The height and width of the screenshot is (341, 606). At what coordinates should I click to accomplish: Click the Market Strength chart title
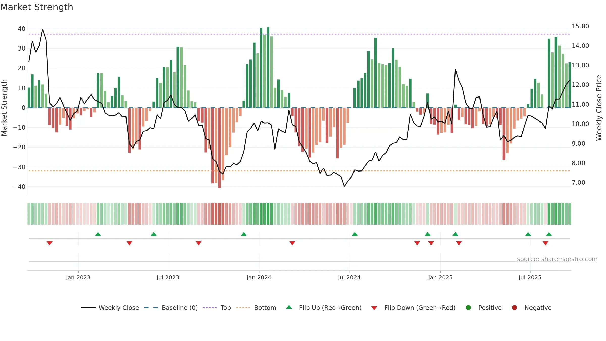click(x=37, y=7)
